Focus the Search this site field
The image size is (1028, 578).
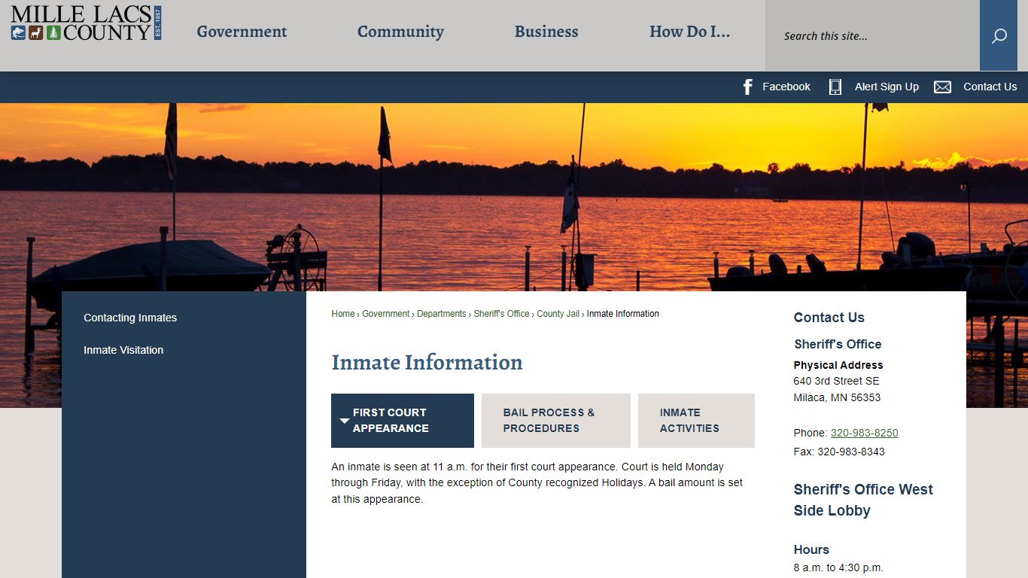(873, 35)
